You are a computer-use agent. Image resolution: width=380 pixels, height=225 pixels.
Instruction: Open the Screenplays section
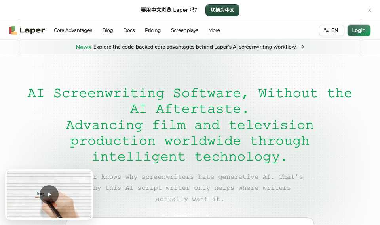184,30
